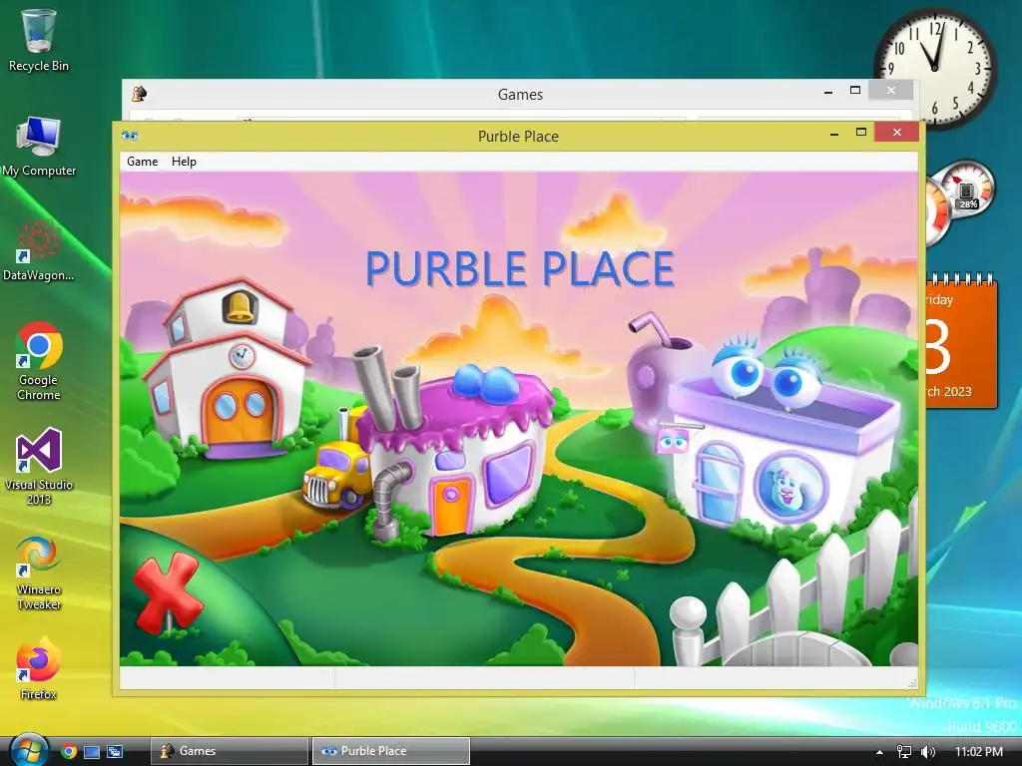The image size is (1022, 766).
Task: Open the network tray icon
Action: 904,752
